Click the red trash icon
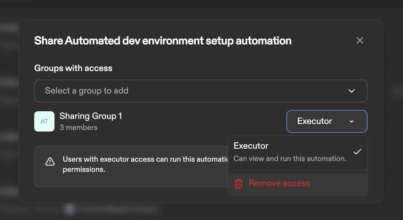The width and height of the screenshot is (403, 220). (x=238, y=184)
